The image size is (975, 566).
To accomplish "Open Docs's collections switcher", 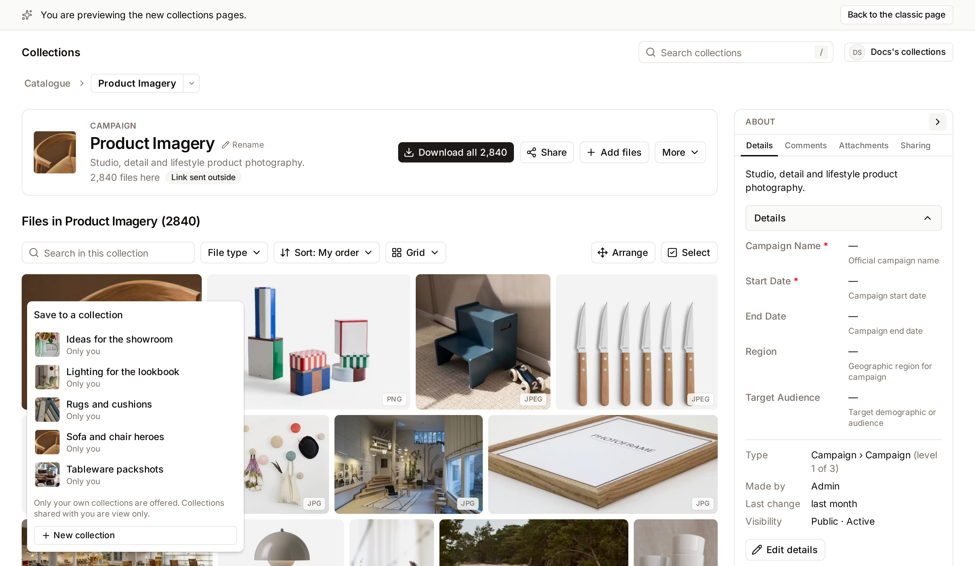I will tap(898, 52).
